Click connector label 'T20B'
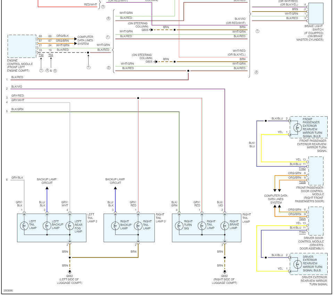Screen dimensions: 336x295 pos(302,182)
